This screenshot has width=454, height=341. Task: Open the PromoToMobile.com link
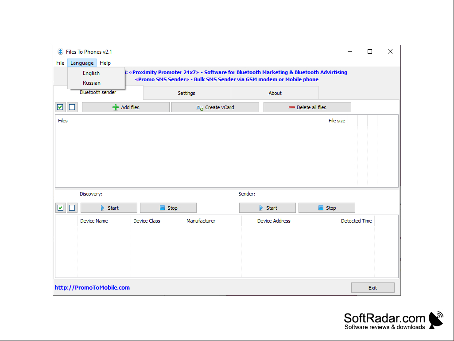point(92,287)
